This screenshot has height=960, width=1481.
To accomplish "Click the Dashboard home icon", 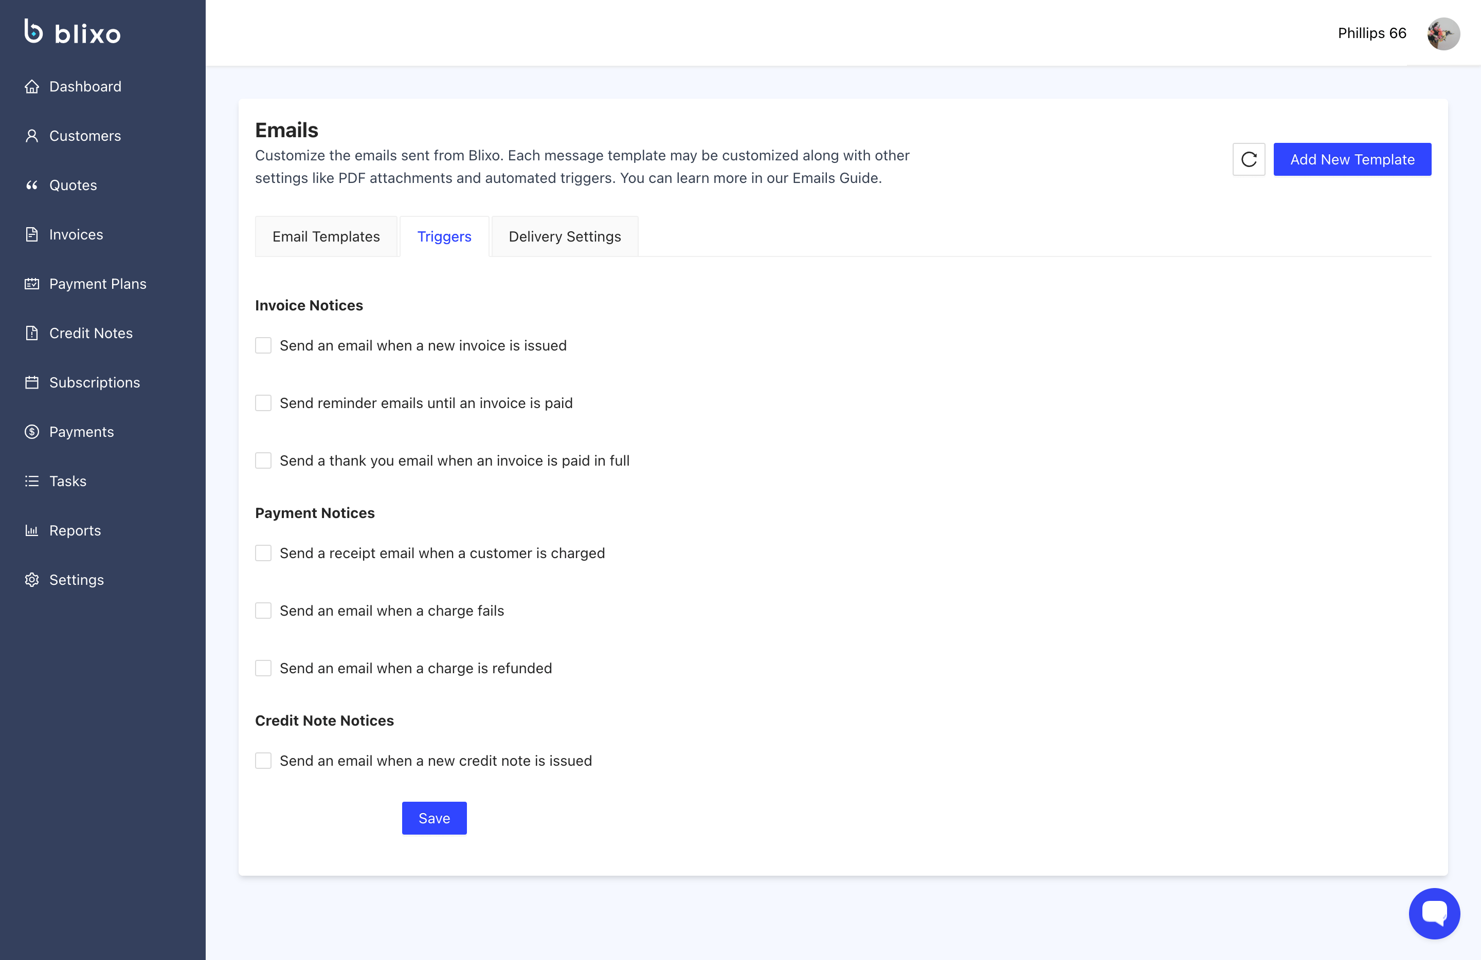I will click(x=32, y=86).
